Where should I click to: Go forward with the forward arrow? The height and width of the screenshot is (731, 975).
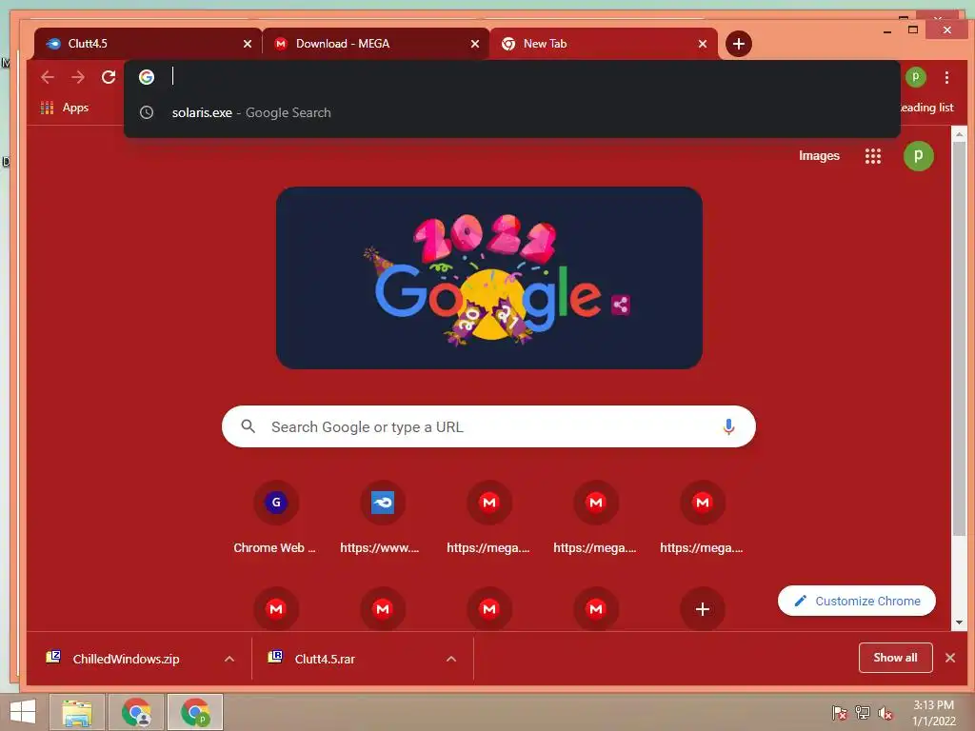click(78, 77)
